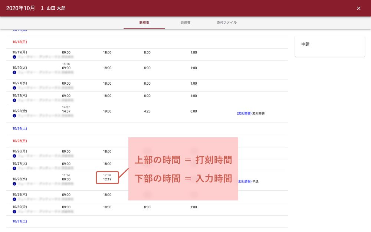Viewport: 371px width, 232px height.
Task: Select the 勤務表 tab
Action: click(144, 23)
